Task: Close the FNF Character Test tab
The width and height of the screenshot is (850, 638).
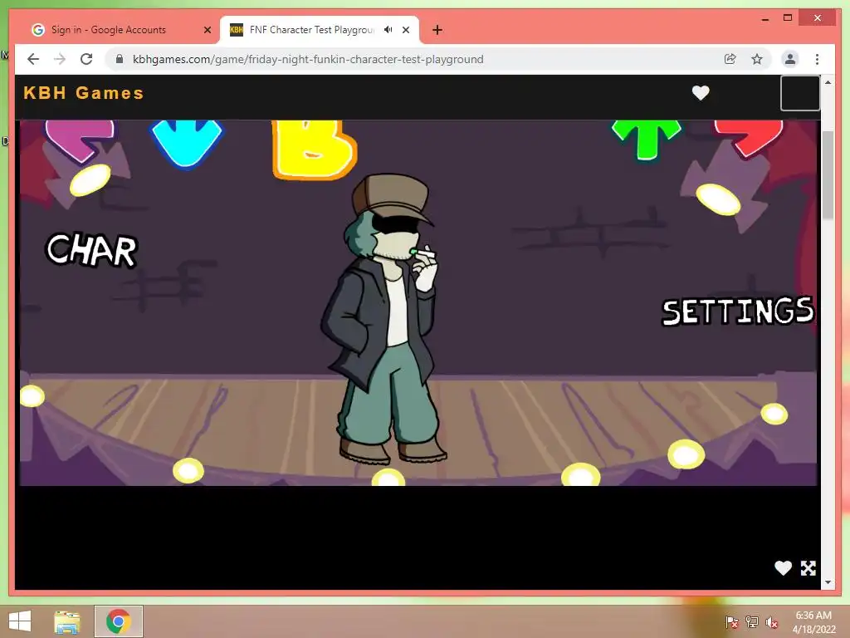Action: point(405,30)
